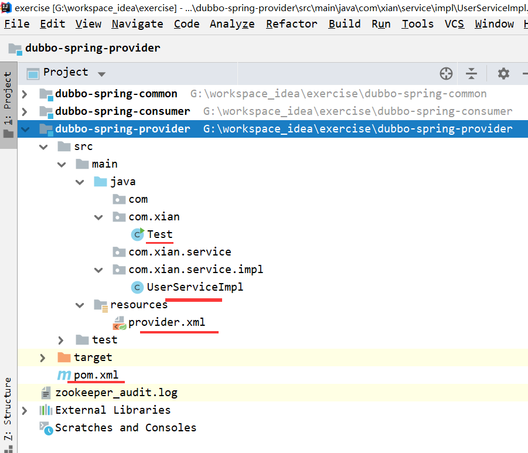Expand the target folder

42,357
